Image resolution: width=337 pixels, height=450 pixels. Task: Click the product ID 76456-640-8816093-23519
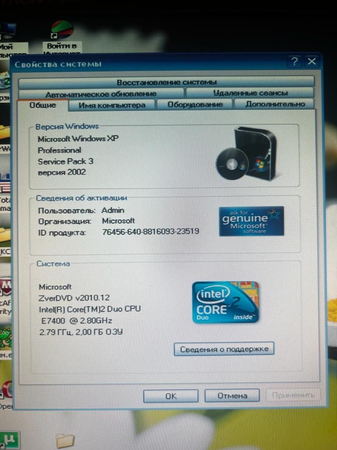coord(151,231)
